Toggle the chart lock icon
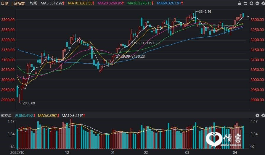The width and height of the screenshot is (265, 155). (239, 3)
